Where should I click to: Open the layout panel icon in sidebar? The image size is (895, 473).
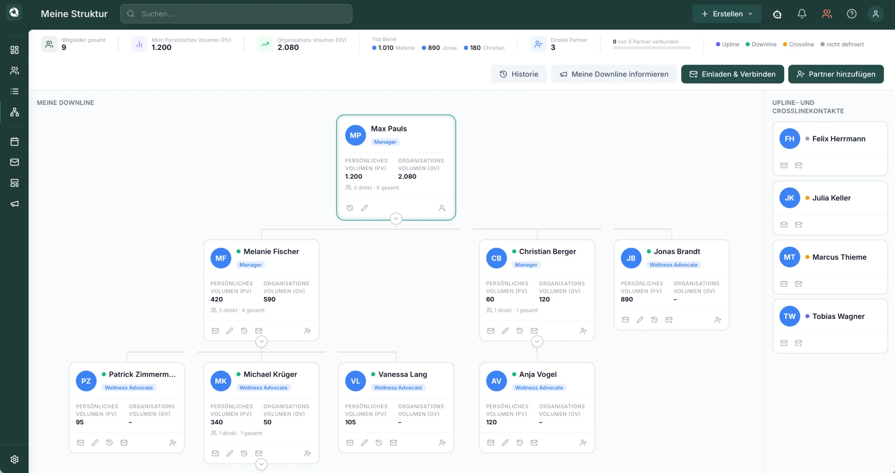(x=14, y=183)
